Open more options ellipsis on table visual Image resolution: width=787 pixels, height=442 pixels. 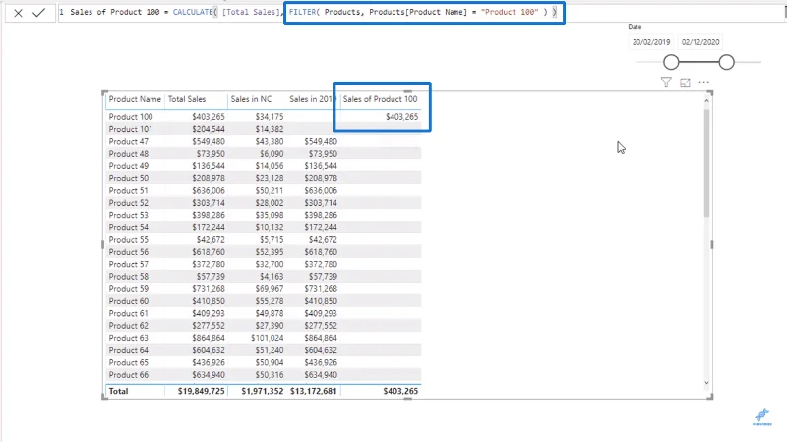coord(704,82)
